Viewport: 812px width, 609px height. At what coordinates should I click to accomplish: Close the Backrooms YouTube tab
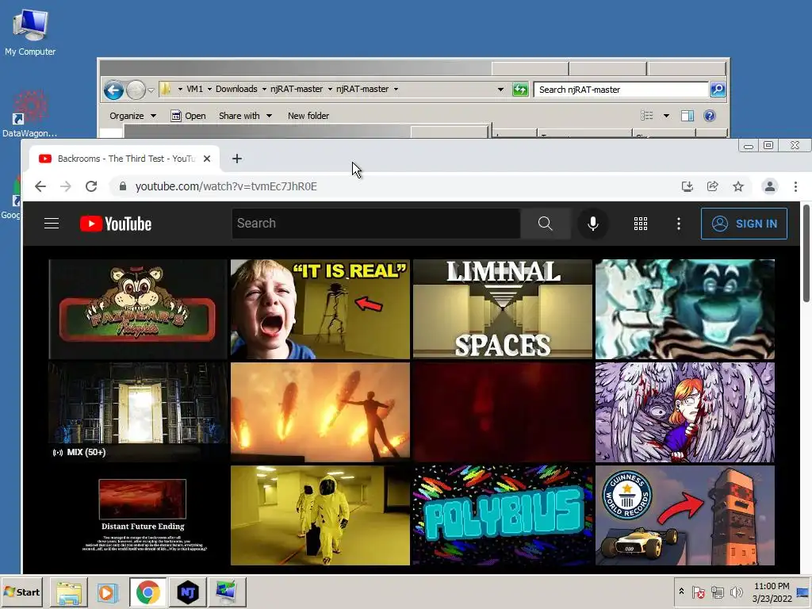pyautogui.click(x=207, y=159)
